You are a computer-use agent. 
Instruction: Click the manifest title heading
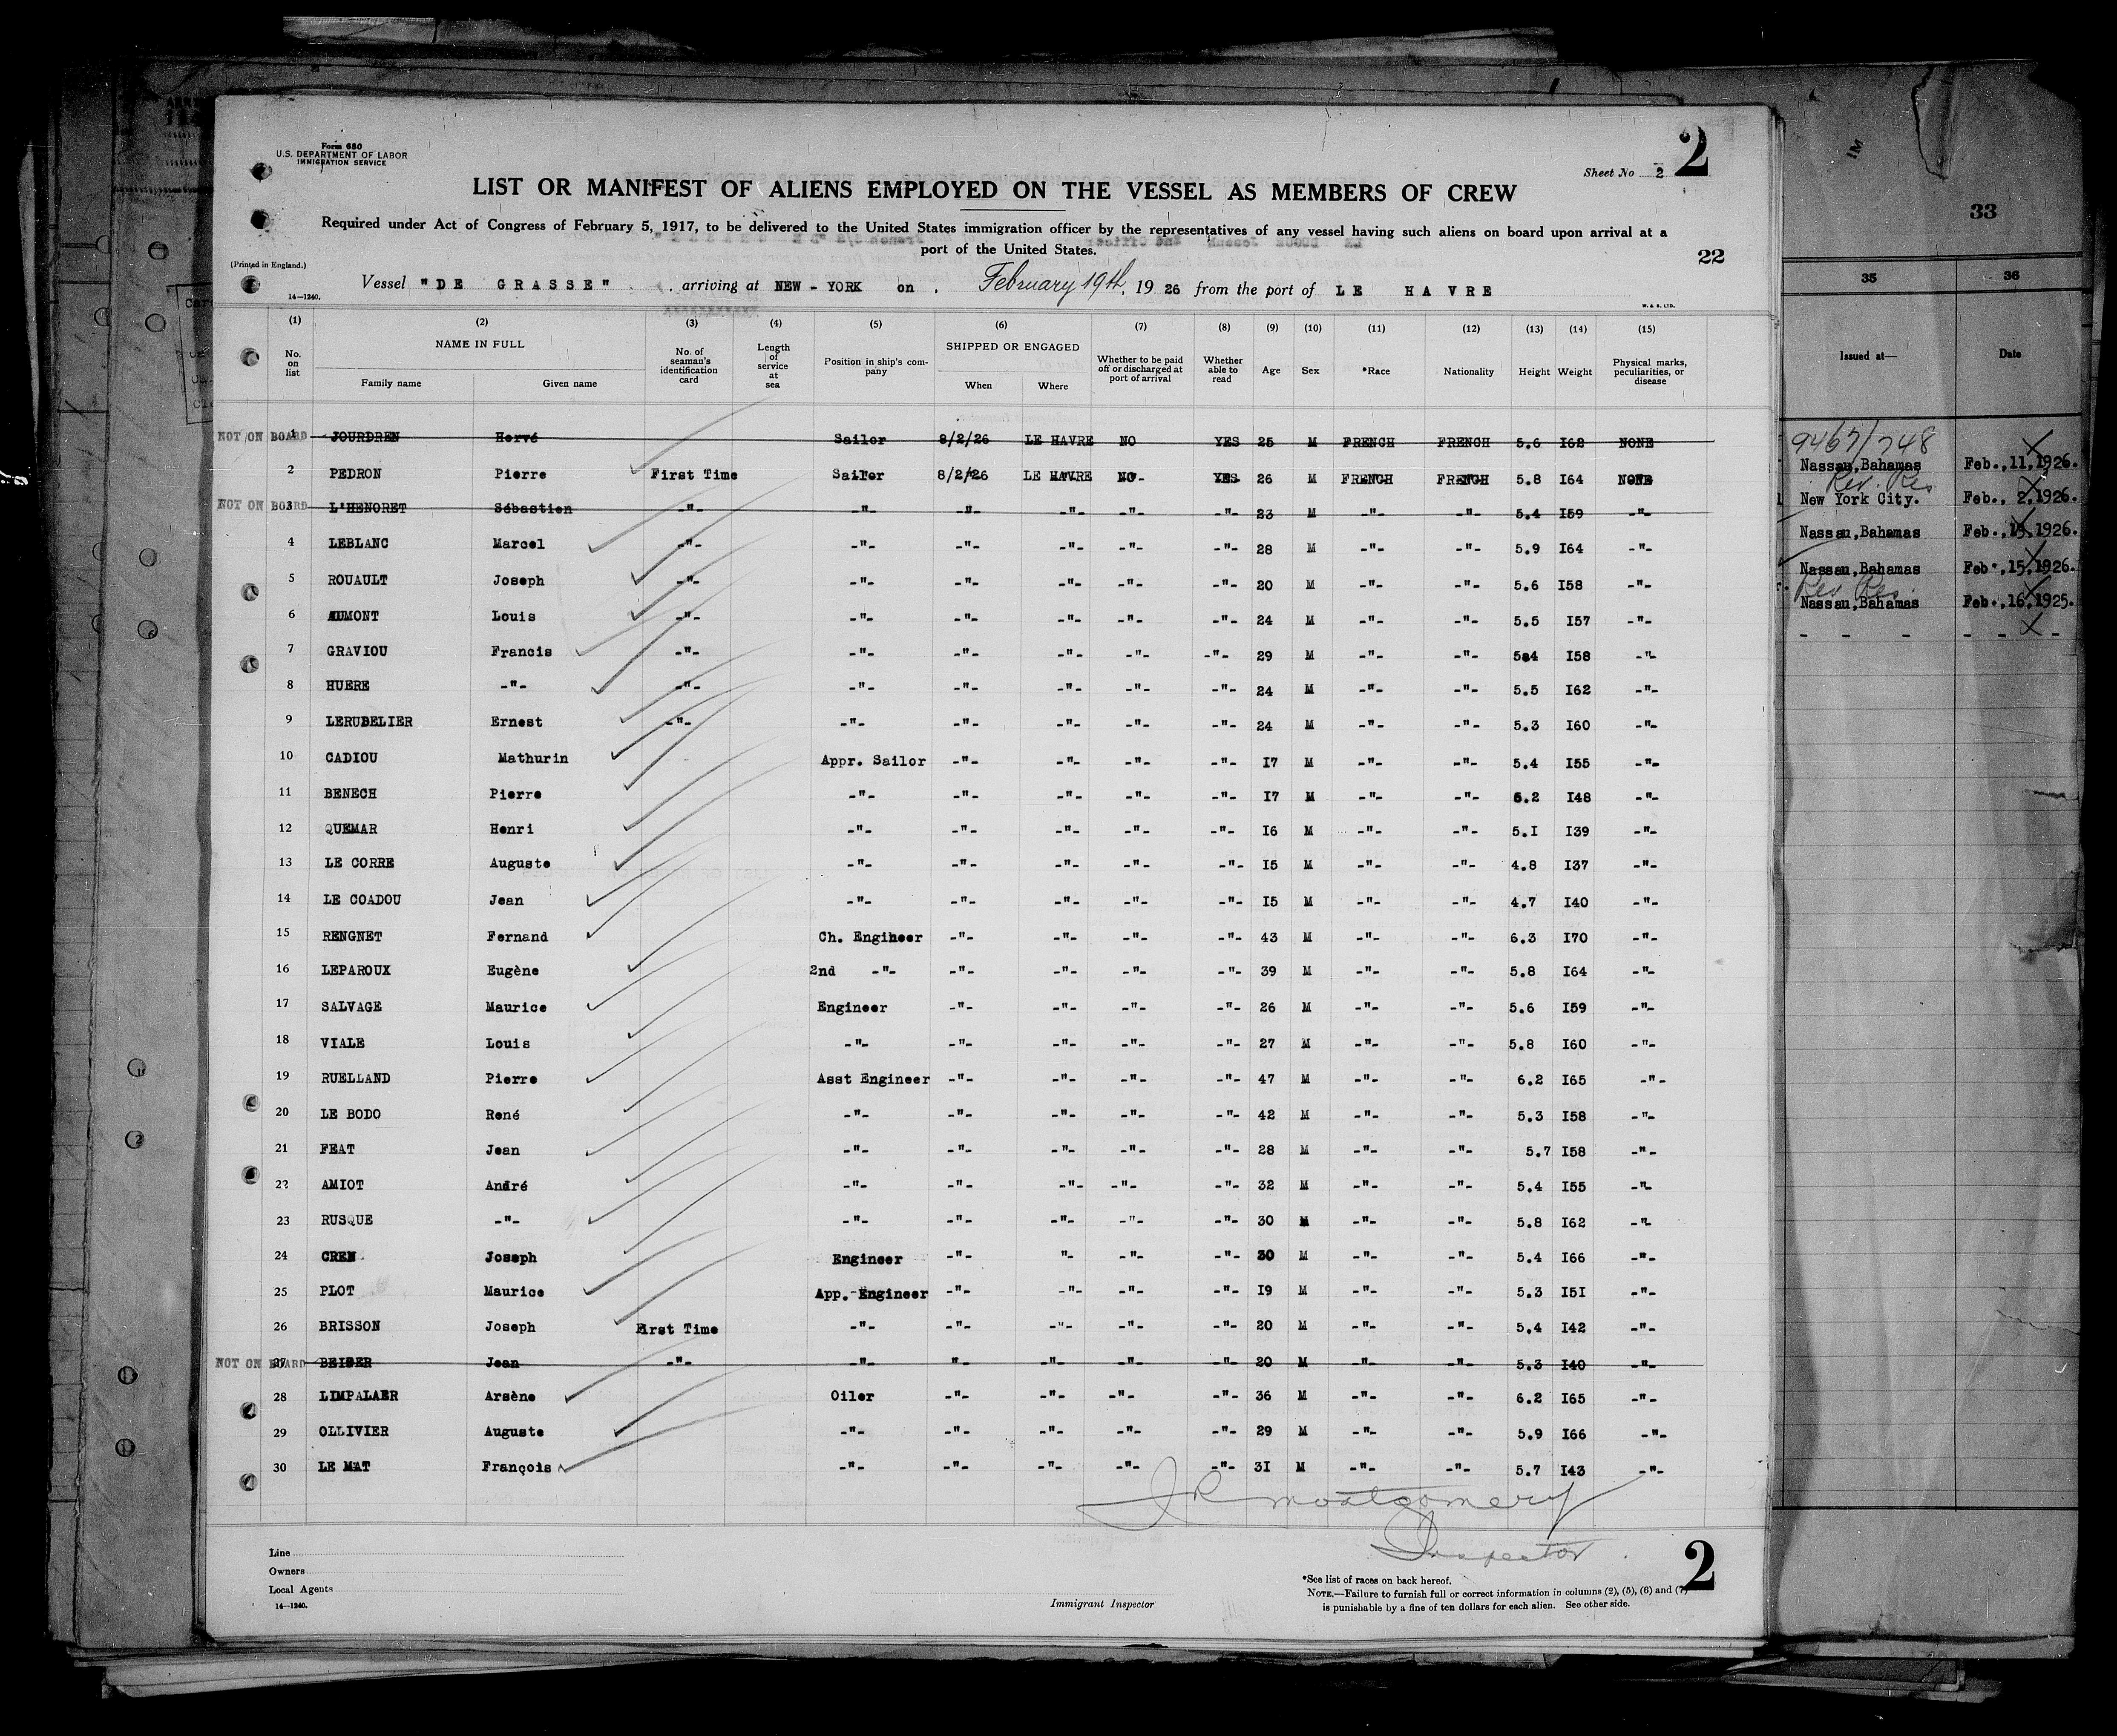point(994,190)
